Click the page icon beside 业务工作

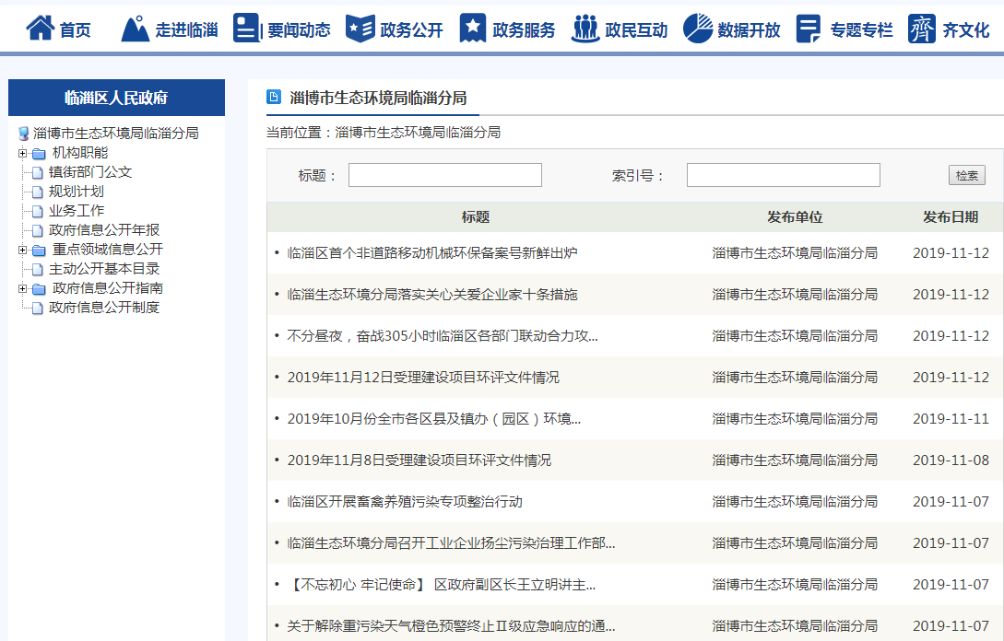[x=37, y=211]
